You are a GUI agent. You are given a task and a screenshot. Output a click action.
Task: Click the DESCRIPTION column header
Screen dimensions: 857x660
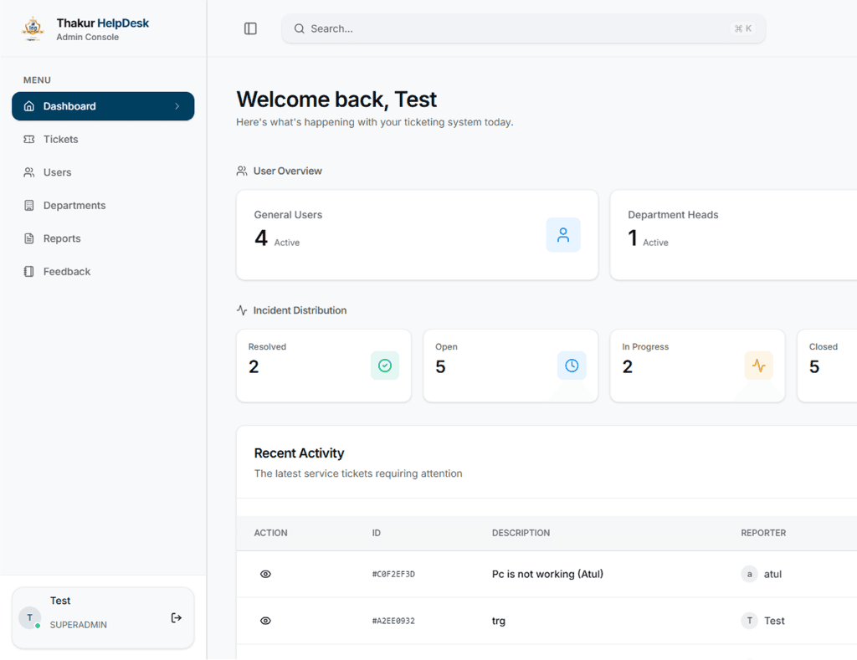pyautogui.click(x=521, y=533)
